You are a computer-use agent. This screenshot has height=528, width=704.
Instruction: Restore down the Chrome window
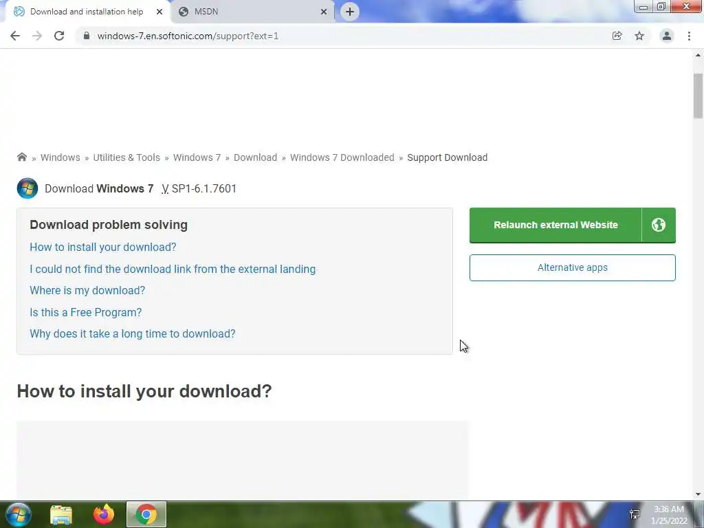pos(661,7)
